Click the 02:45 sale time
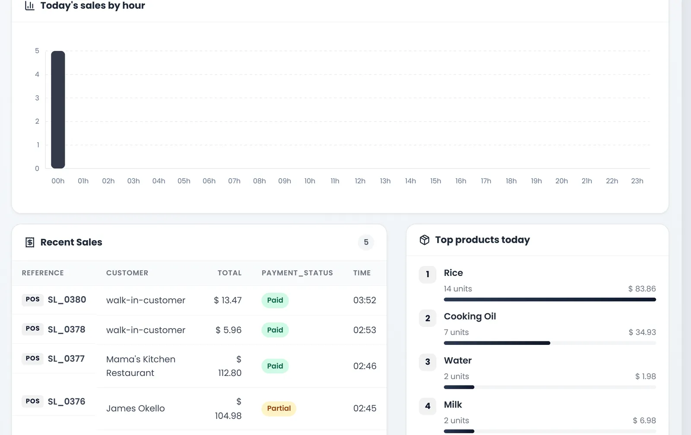This screenshot has width=691, height=435. [365, 408]
